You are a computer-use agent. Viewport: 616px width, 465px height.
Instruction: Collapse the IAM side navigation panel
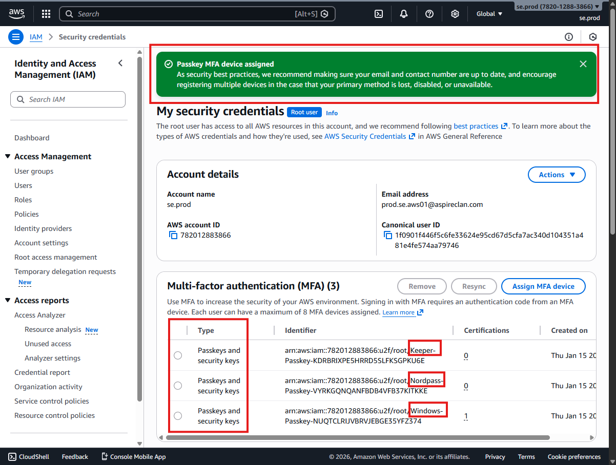tap(120, 63)
